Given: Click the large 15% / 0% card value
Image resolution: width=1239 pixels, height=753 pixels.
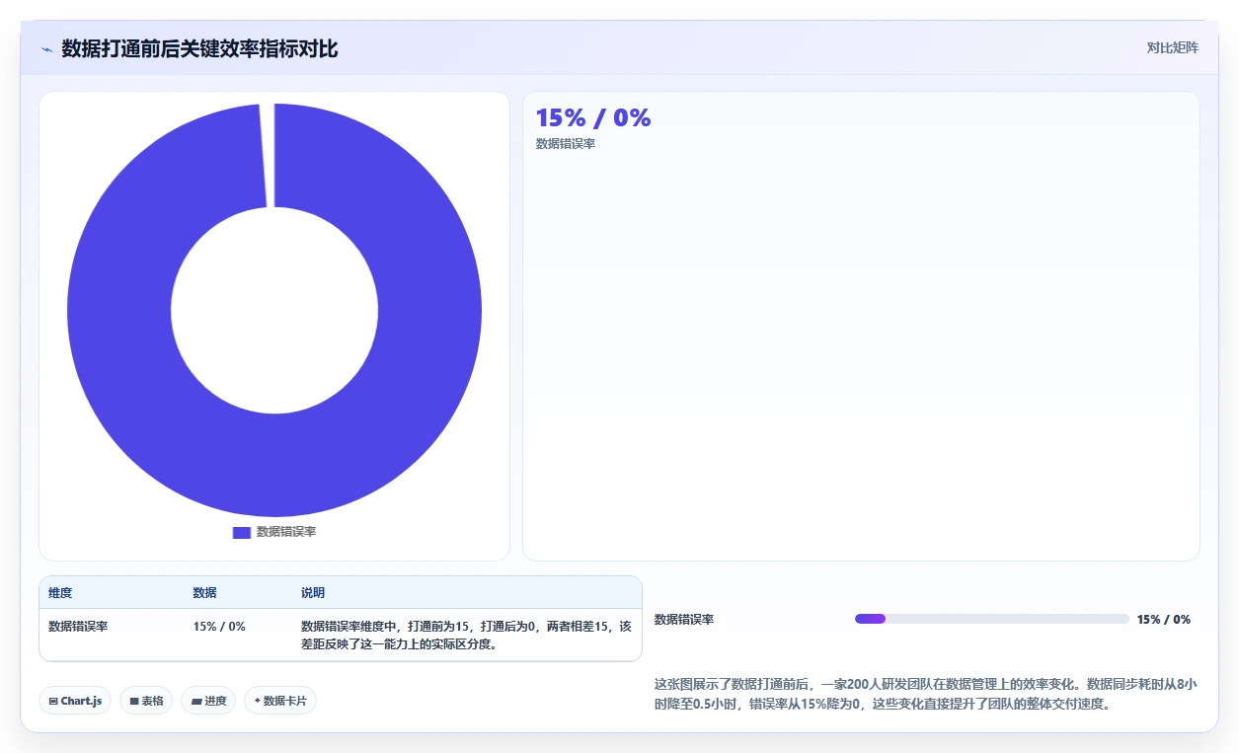Looking at the screenshot, I should click(593, 118).
